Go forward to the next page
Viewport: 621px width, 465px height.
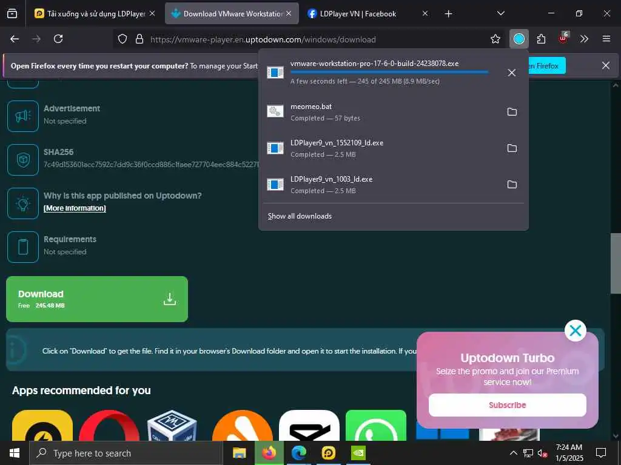click(x=36, y=39)
